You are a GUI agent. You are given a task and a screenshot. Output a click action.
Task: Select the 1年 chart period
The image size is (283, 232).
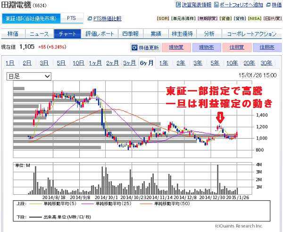[x=164, y=63]
